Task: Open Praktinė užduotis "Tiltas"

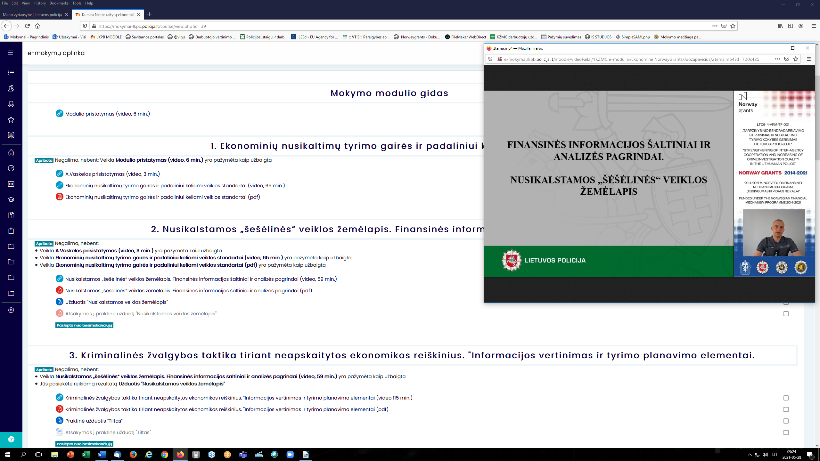Action: pyautogui.click(x=94, y=421)
